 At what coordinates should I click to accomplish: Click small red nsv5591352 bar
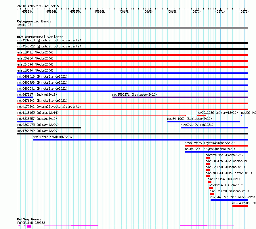(207, 158)
